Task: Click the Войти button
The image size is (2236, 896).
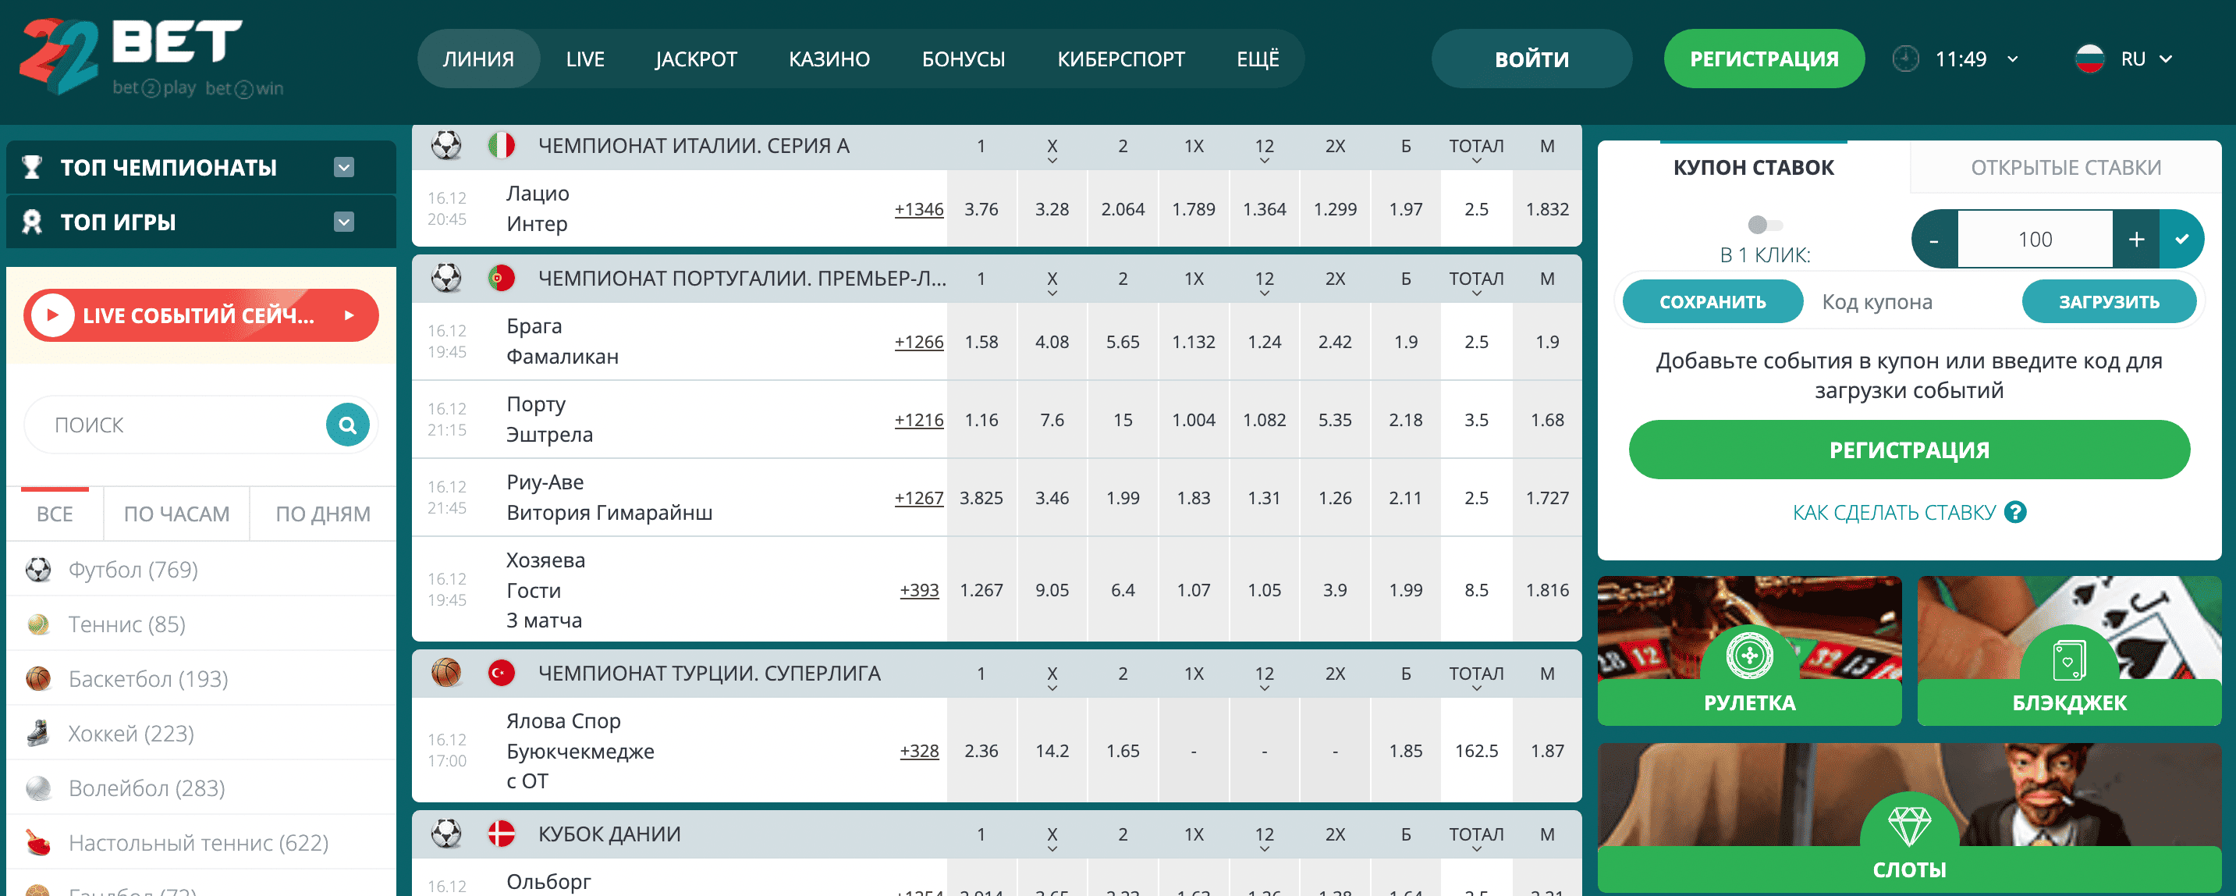Action: 1531,59
